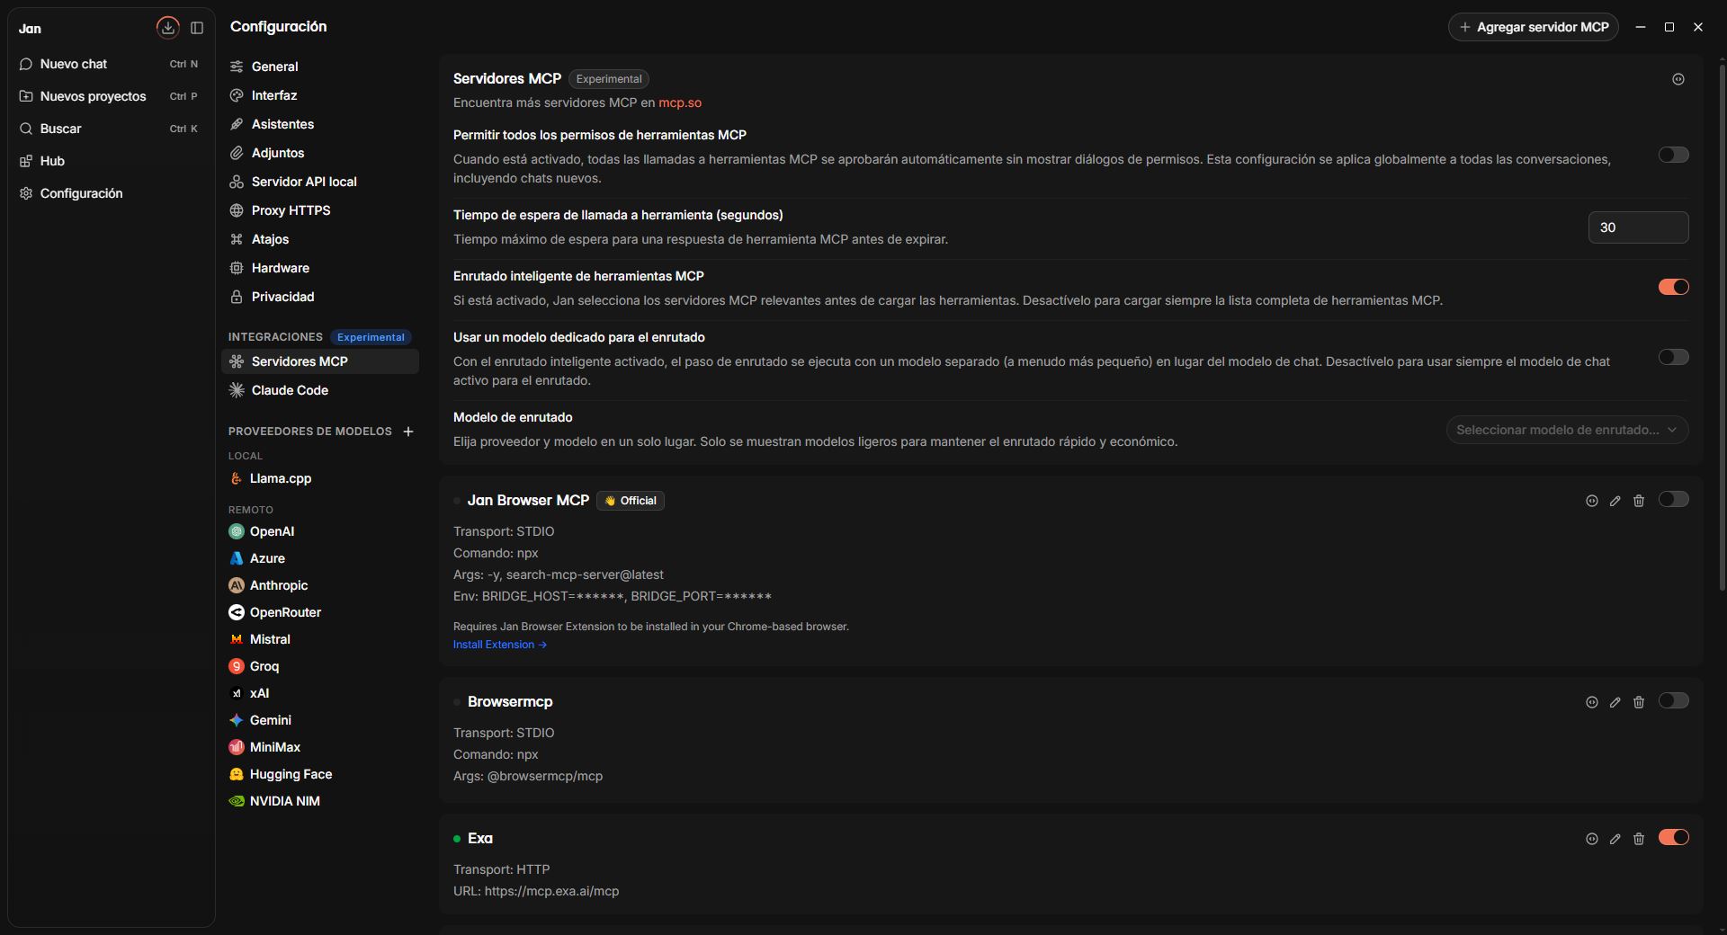Click the 'Args: @browsermcp/mcp' text

(x=528, y=776)
